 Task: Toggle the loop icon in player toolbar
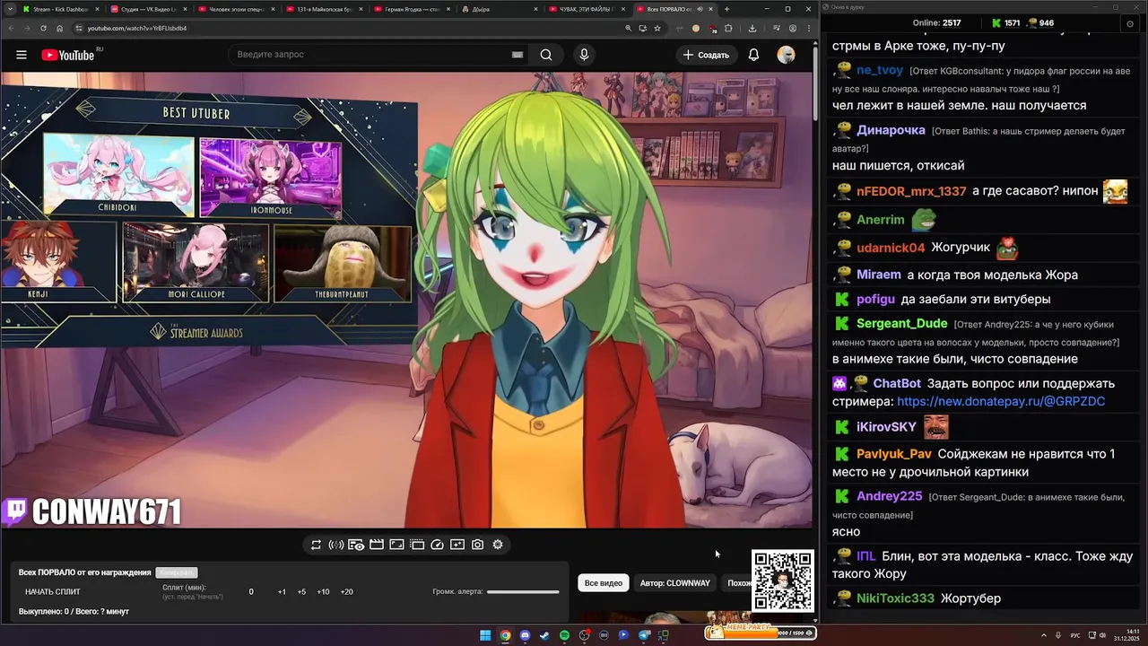pos(316,545)
